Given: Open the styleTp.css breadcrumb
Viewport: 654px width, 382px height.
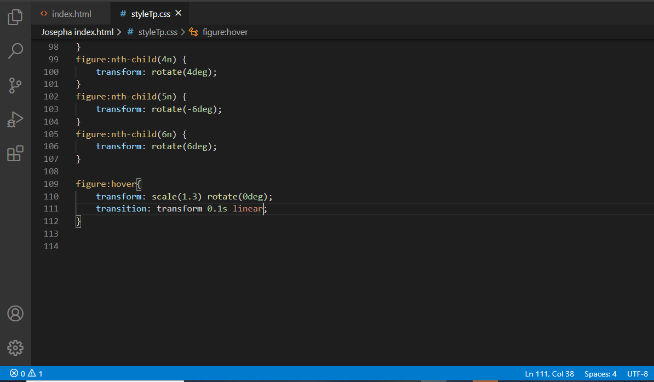Looking at the screenshot, I should (158, 32).
